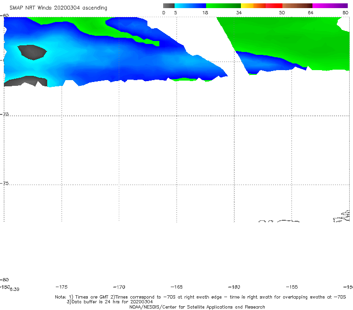Viewport: 353px width, 310px height.
Task: Click the title "SMAP NRT Winds 20200304 ascending"
Action: click(58, 8)
